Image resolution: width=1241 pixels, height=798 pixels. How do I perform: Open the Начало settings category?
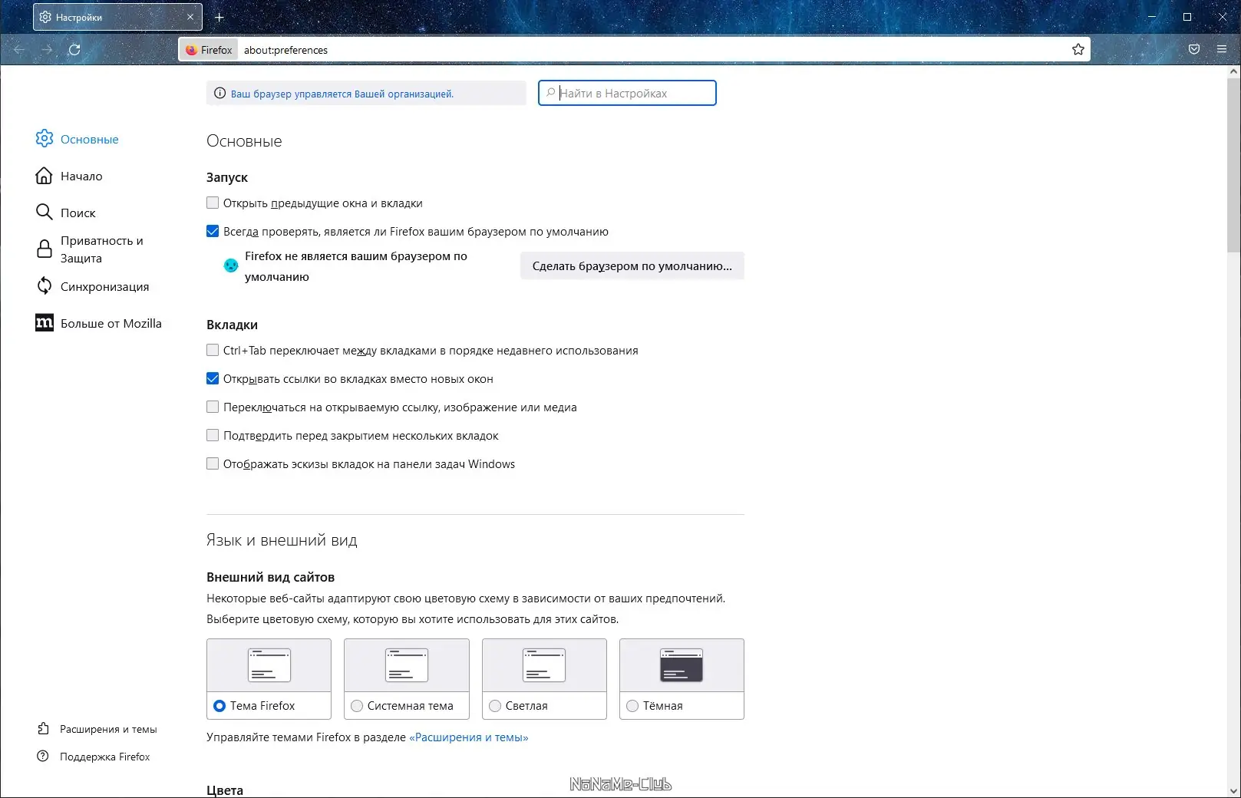point(81,176)
